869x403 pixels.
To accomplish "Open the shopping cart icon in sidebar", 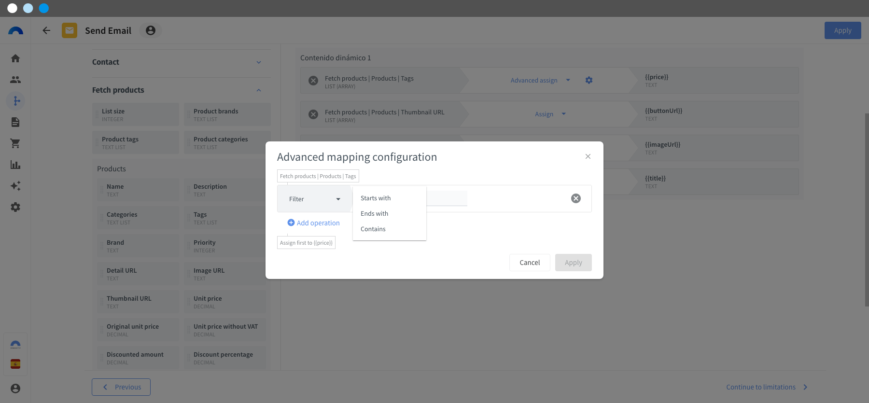I will [15, 143].
